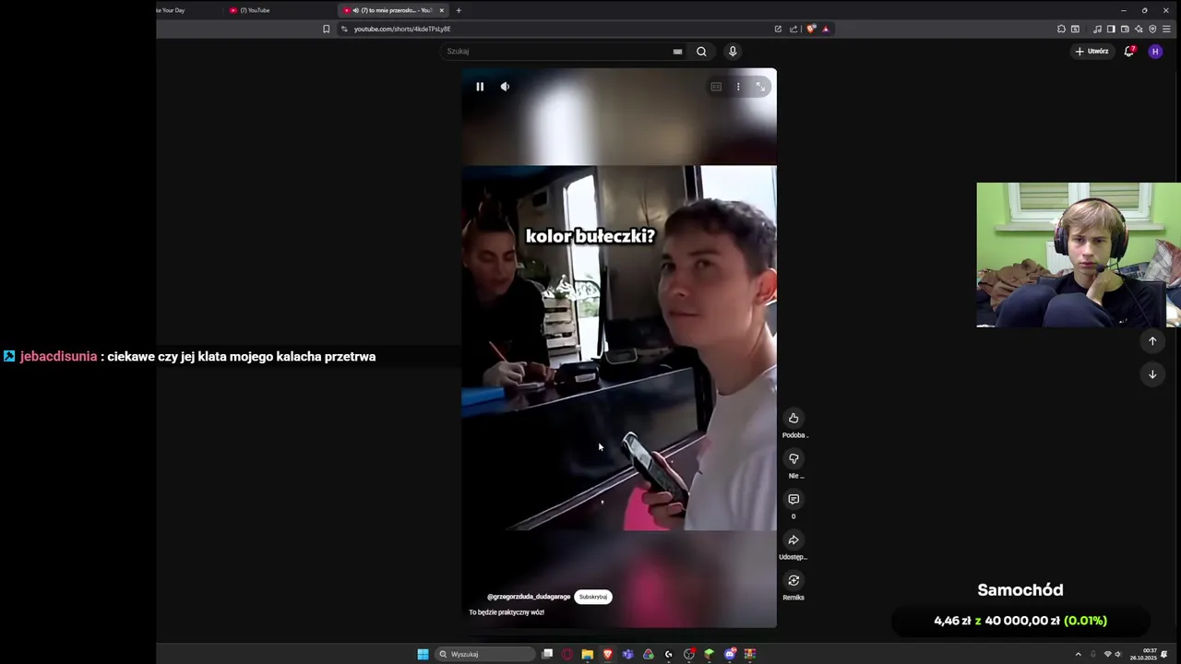Start voice search with microphone icon
Image resolution: width=1181 pixels, height=664 pixels.
tap(733, 52)
